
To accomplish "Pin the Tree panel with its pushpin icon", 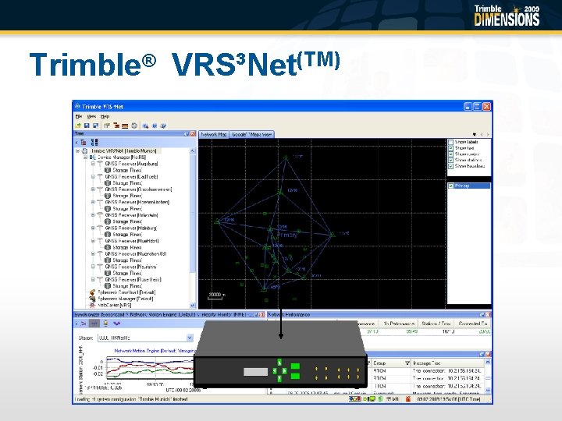I will (187, 133).
